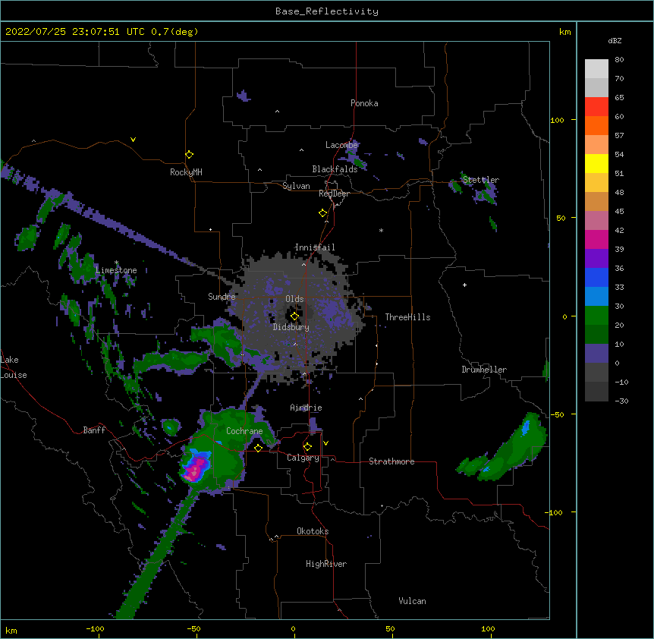Click the Sylvan label

pyautogui.click(x=296, y=186)
